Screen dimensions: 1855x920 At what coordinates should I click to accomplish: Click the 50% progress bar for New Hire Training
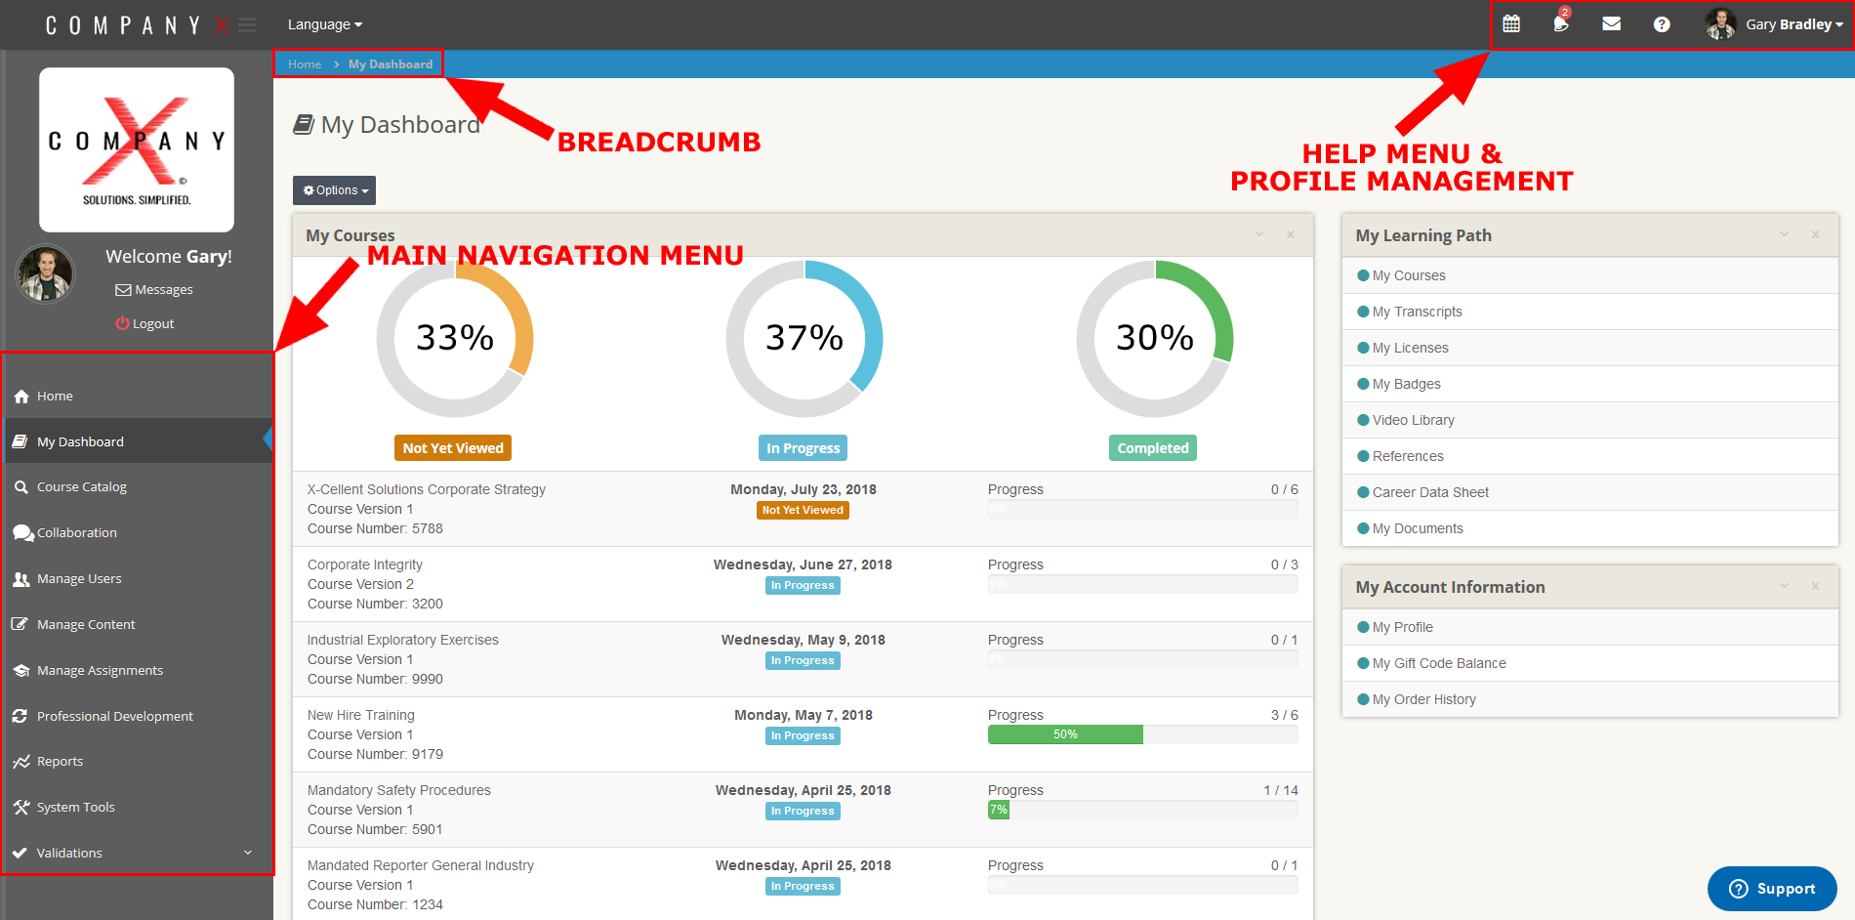coord(1064,733)
